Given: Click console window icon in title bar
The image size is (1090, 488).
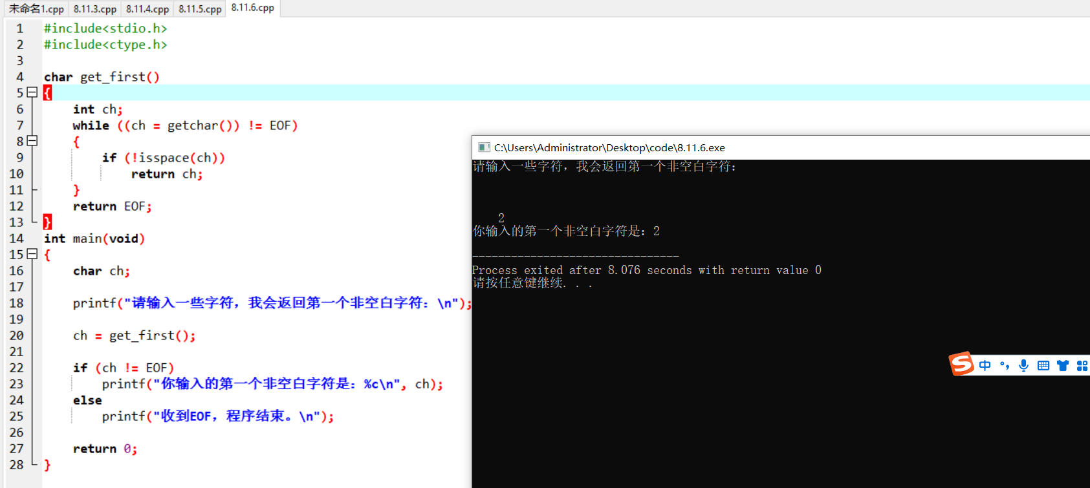Looking at the screenshot, I should [483, 147].
